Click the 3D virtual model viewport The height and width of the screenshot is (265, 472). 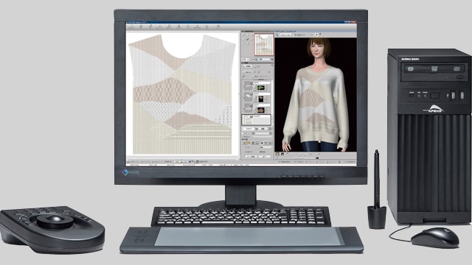click(x=316, y=94)
